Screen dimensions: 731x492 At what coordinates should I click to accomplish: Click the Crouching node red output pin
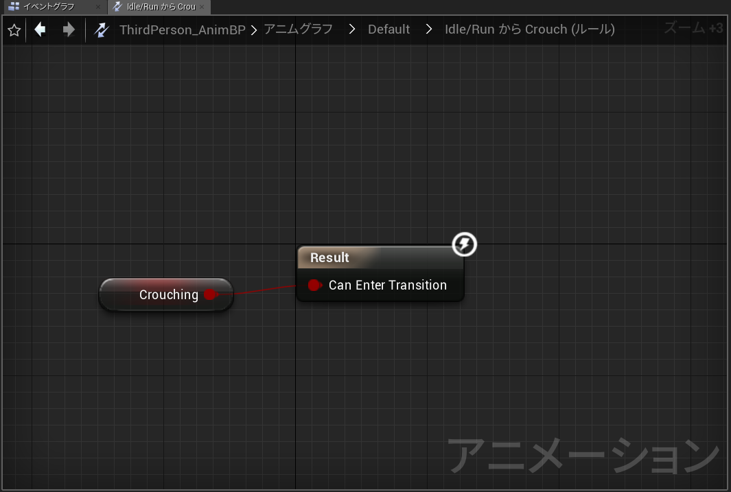[210, 294]
